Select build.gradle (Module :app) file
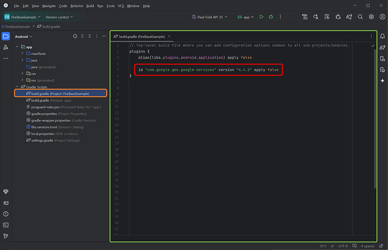Screen dimensions: 388x250 49,100
